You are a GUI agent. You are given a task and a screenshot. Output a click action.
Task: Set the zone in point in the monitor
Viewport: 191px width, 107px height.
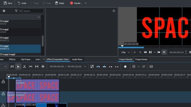135,52
